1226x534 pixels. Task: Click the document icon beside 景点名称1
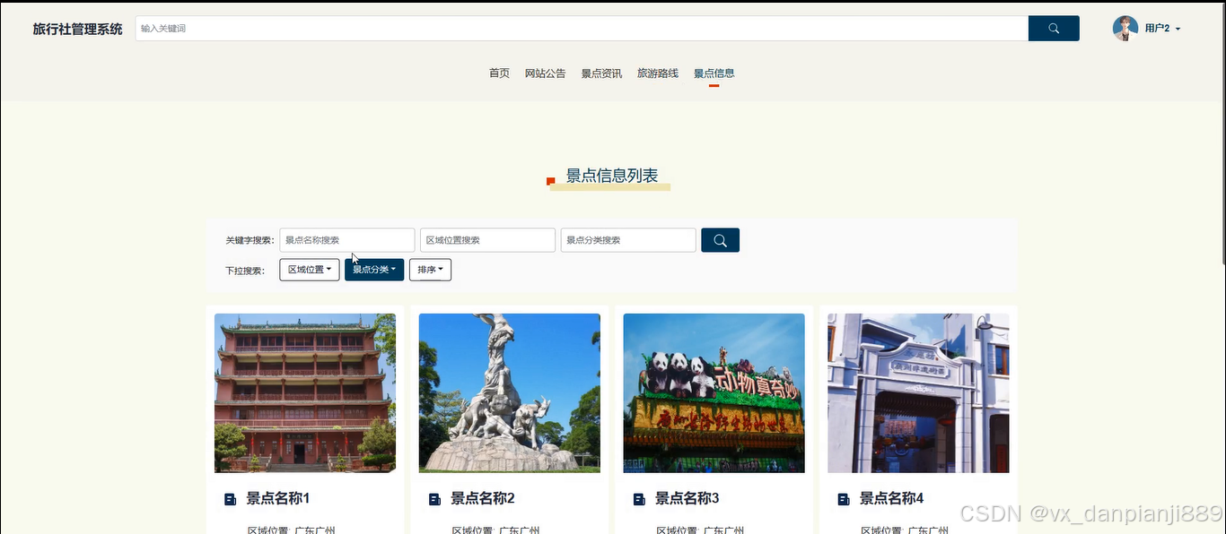pos(231,499)
